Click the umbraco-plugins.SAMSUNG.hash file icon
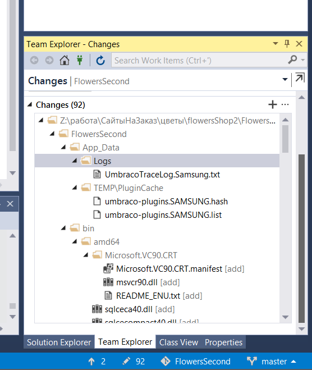The height and width of the screenshot is (370, 312). click(97, 201)
